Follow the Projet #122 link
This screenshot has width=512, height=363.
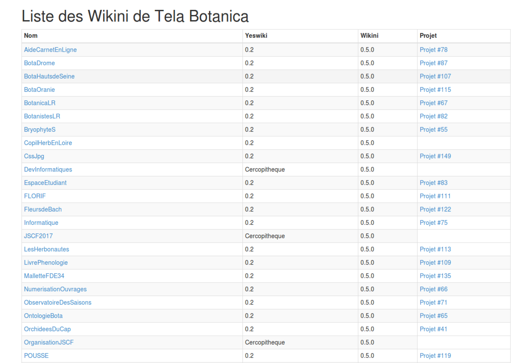pyautogui.click(x=435, y=209)
